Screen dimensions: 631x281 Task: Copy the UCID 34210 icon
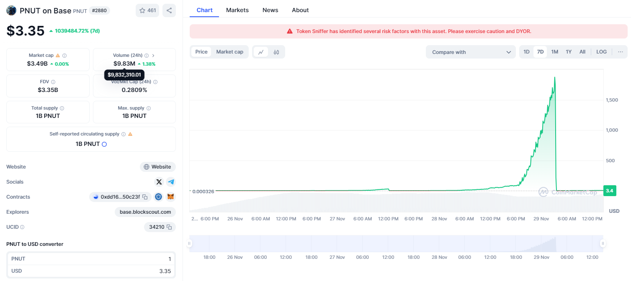pyautogui.click(x=169, y=227)
